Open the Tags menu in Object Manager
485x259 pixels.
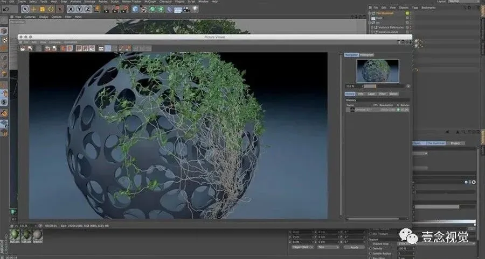tap(414, 8)
